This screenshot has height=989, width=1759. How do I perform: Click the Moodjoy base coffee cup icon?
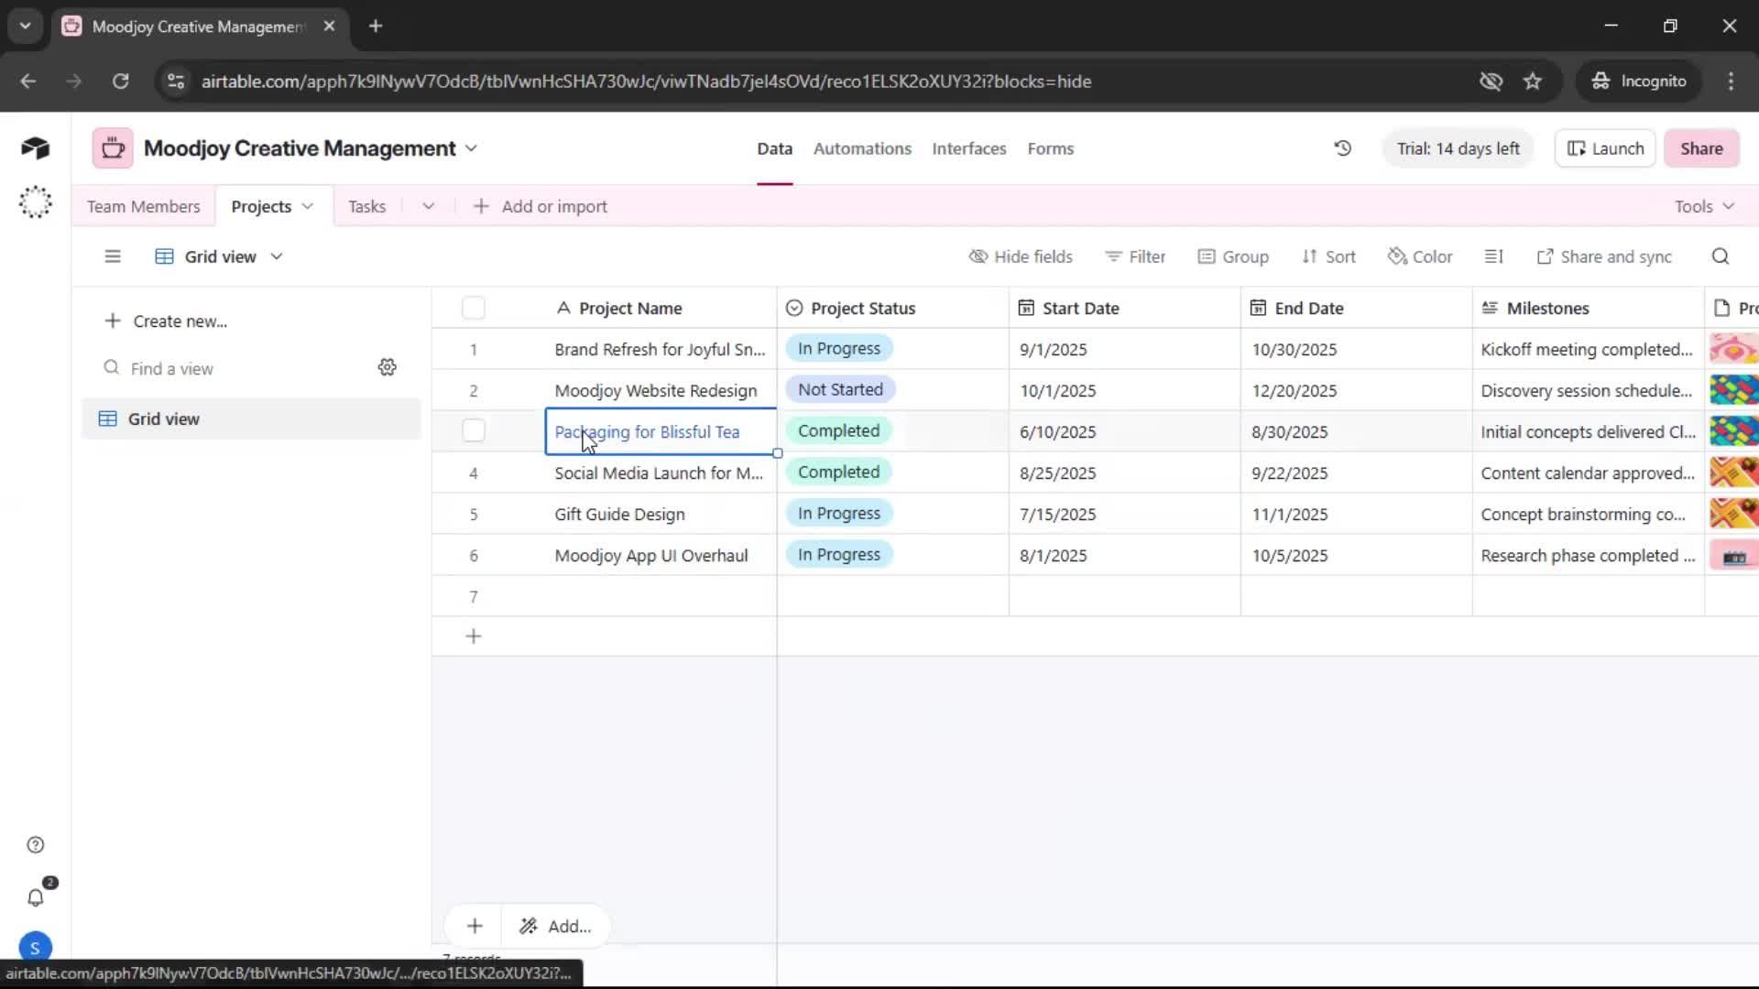[113, 148]
